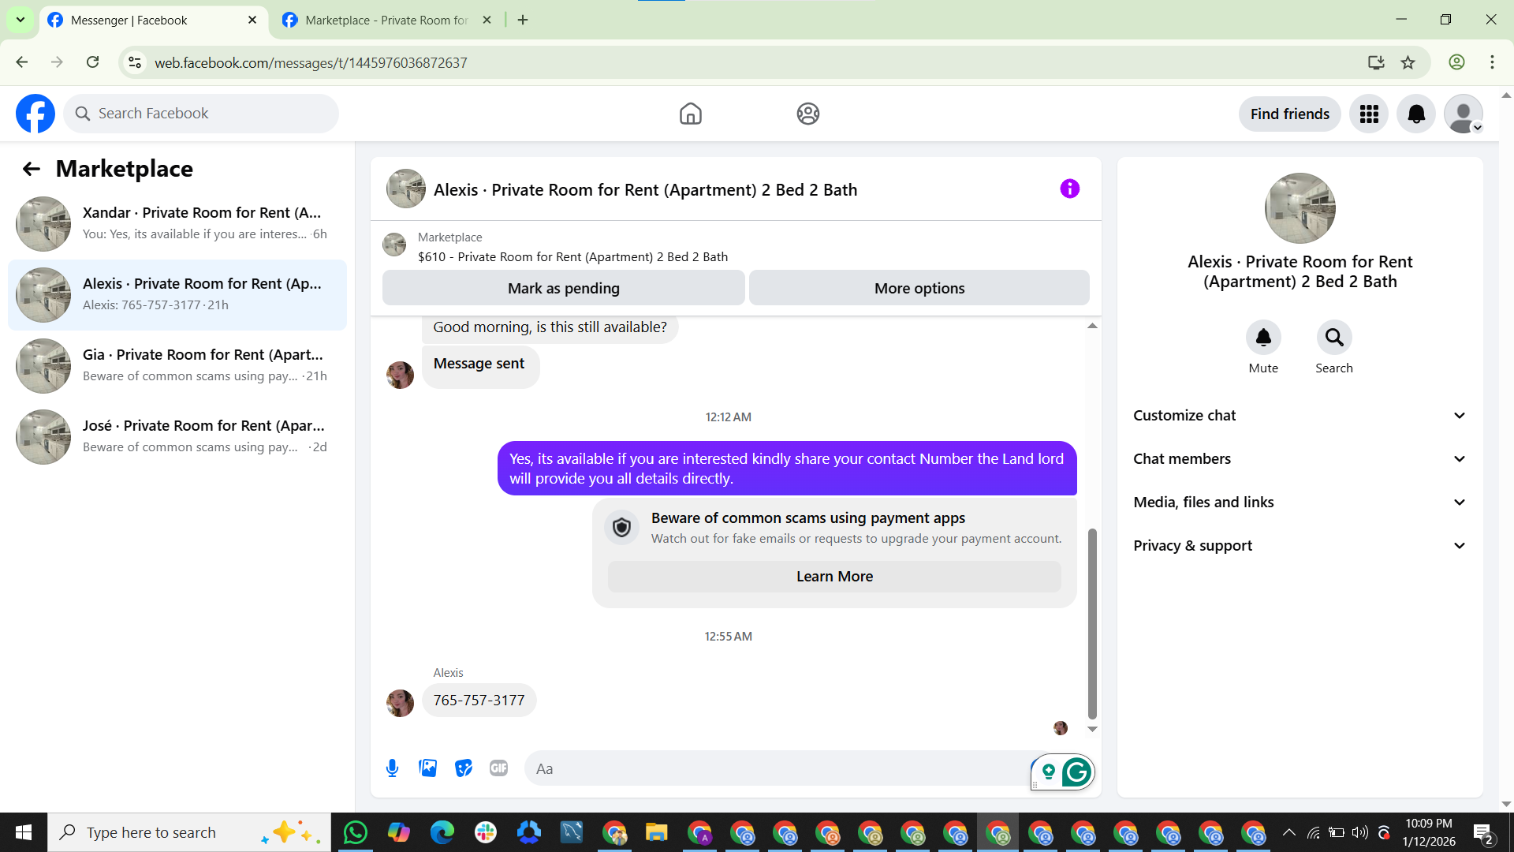Expand the Customize chat section
Image resolution: width=1514 pixels, height=852 pixels.
point(1300,416)
